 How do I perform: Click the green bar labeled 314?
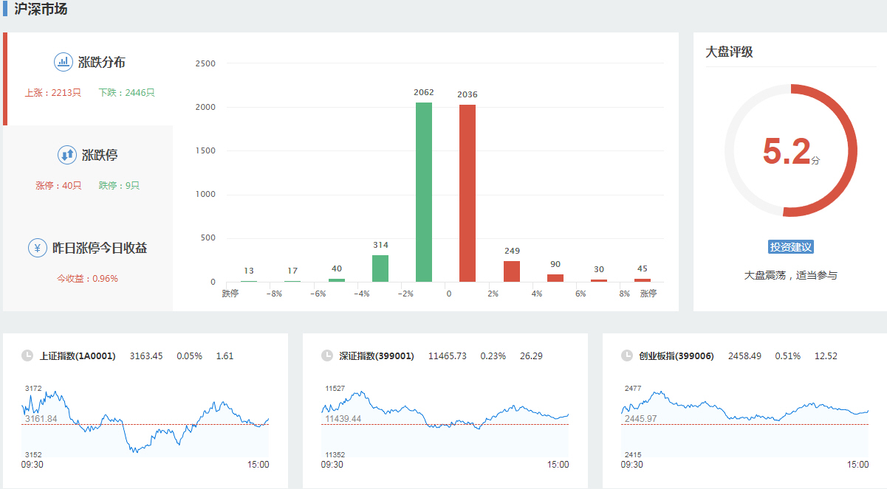point(380,268)
